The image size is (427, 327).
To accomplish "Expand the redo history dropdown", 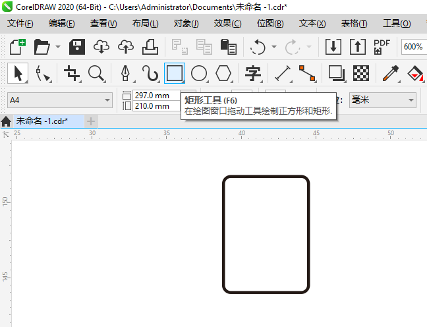I will (309, 47).
